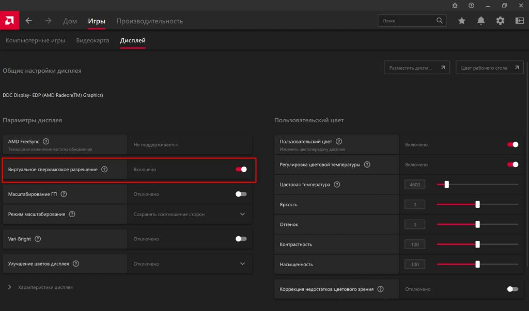Toggle the sidebar panel icon
Viewport: 529px width, 311px height.
tap(519, 21)
